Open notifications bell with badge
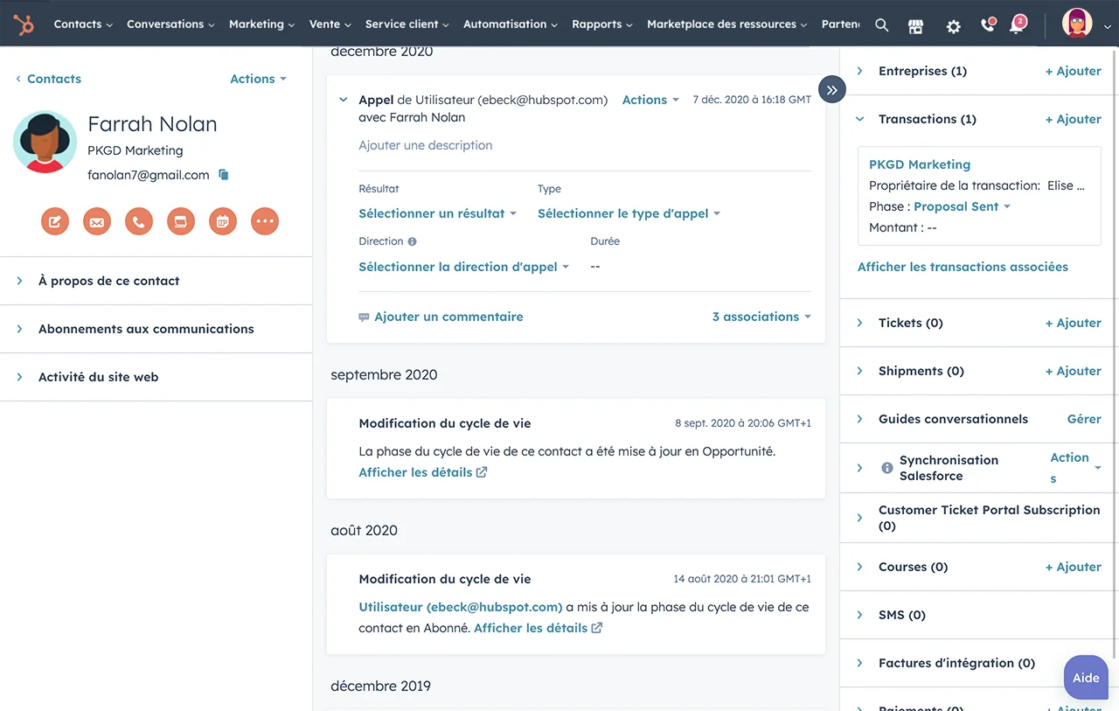The height and width of the screenshot is (711, 1119). (x=1016, y=25)
